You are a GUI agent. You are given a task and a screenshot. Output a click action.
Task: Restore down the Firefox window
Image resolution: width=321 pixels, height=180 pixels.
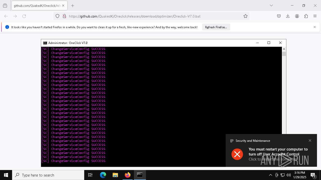coord(304,5)
